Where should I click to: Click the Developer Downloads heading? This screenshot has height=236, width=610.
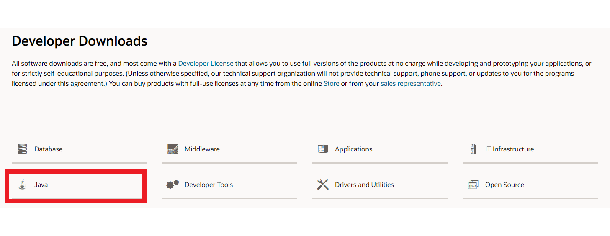click(x=80, y=41)
